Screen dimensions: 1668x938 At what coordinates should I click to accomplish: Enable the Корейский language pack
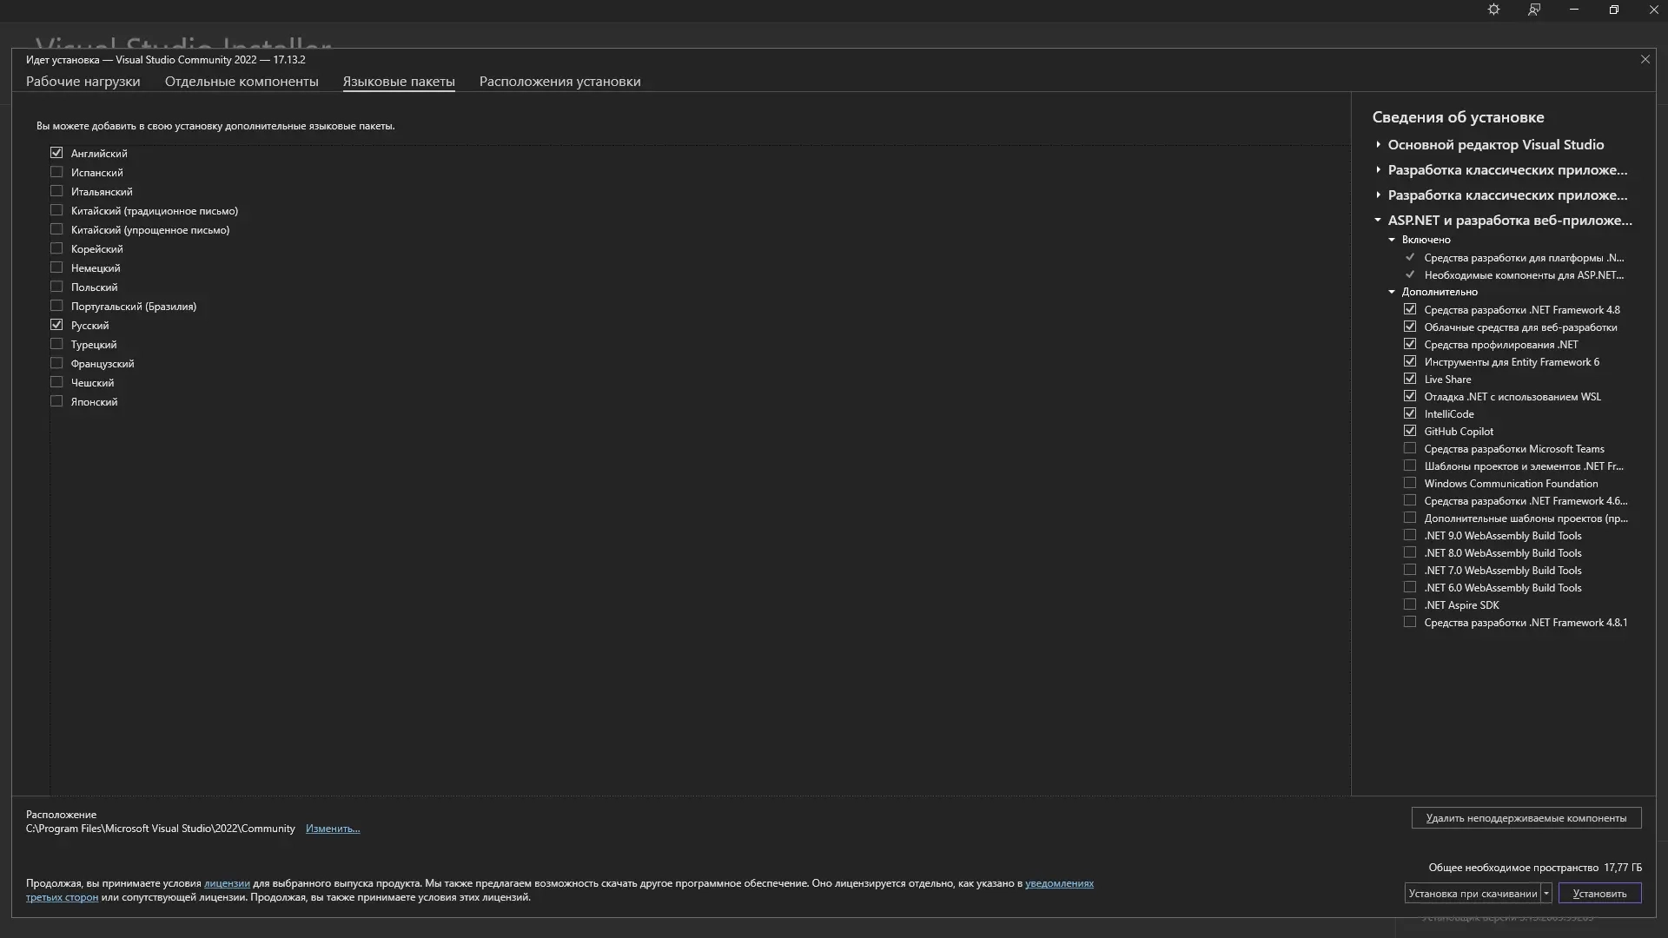(56, 248)
